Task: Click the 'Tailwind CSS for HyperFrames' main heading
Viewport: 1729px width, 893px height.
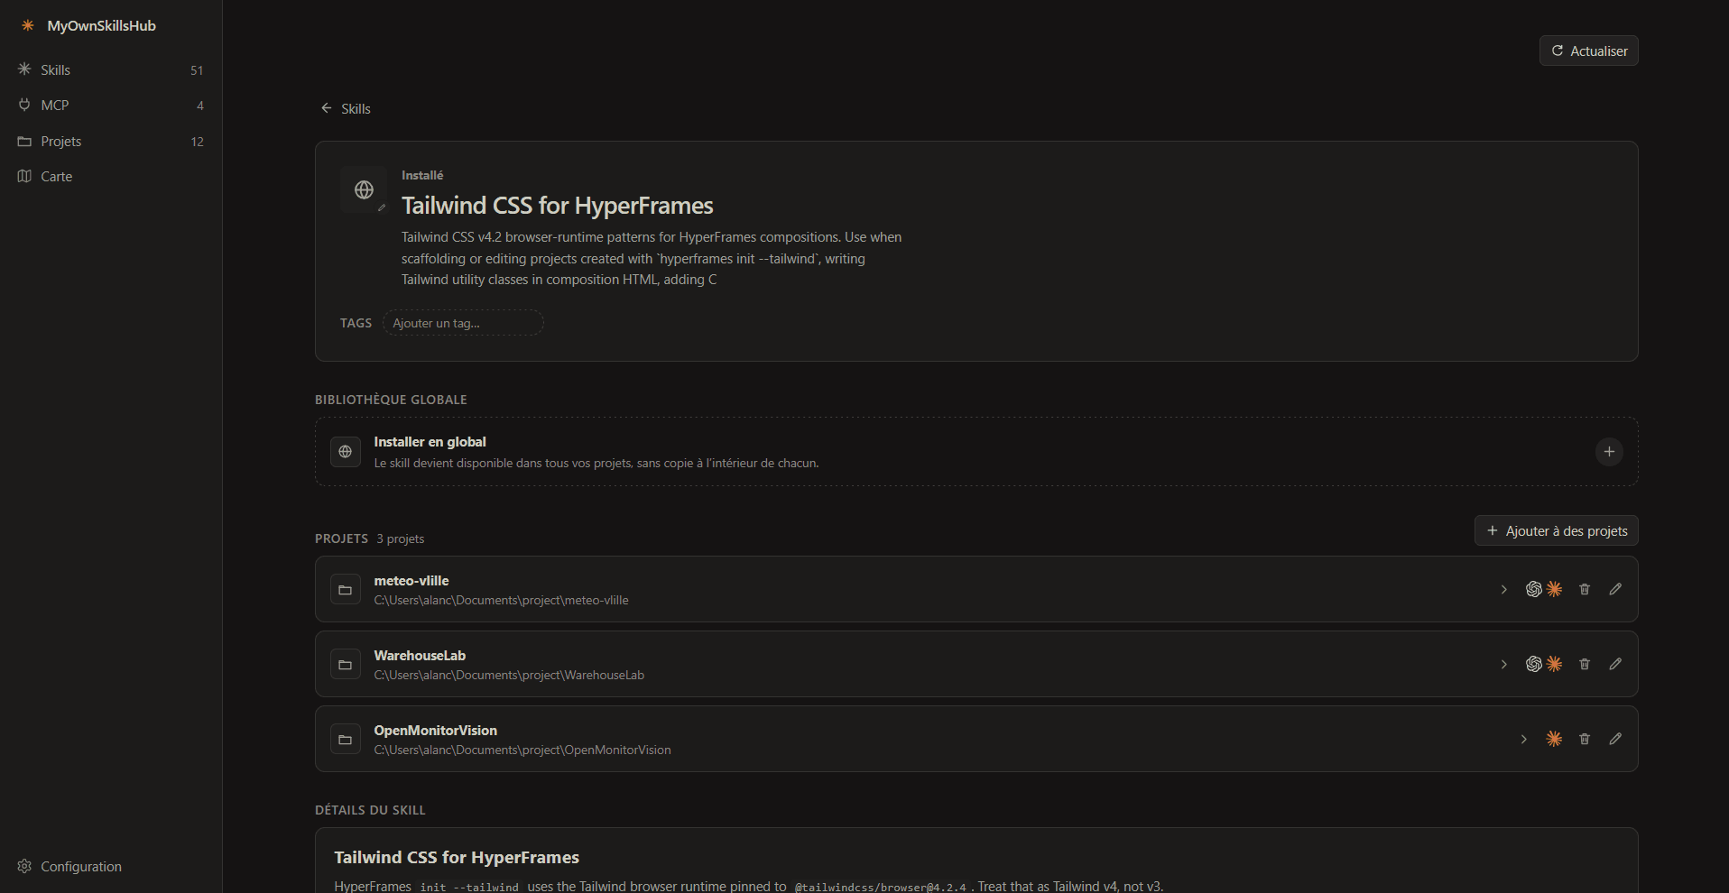Action: click(x=558, y=206)
